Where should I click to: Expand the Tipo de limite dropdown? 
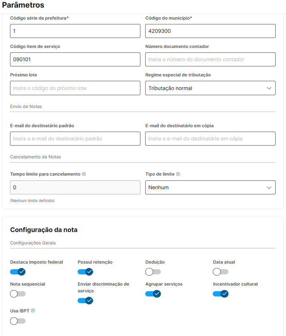210,187
